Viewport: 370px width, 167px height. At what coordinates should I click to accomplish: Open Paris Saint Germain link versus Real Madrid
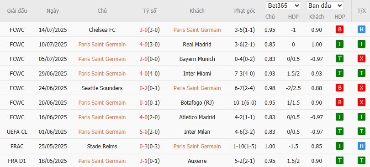pos(102,45)
